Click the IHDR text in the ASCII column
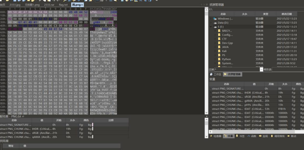Screen dimensions: 304x150 coord(114,12)
